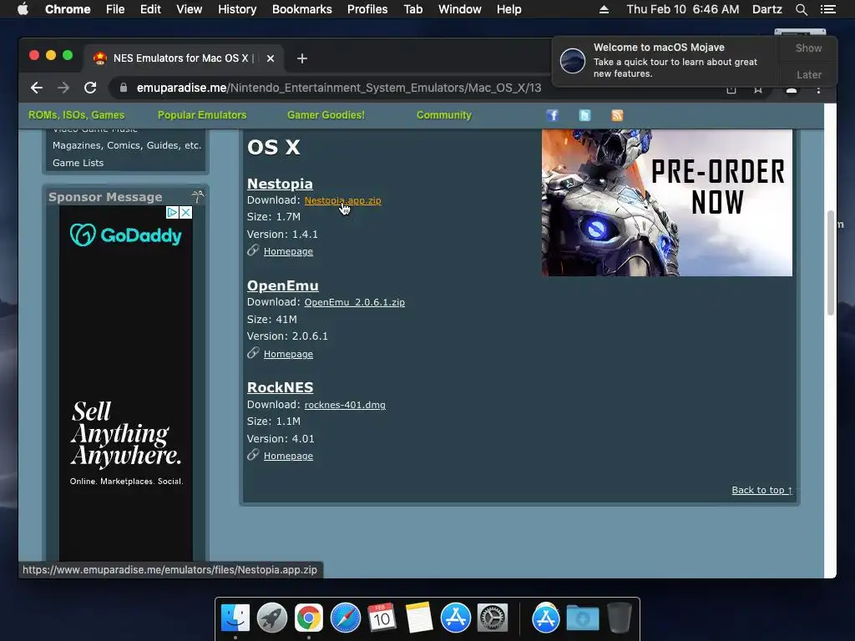Click the page's vertical scrollbar thumb
Screen dimensions: 855x641
(831, 263)
